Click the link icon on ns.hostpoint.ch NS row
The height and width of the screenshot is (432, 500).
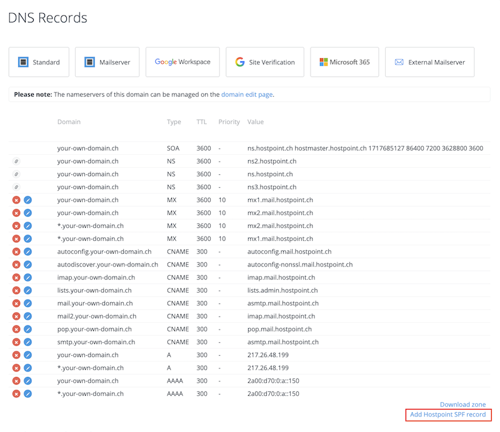pyautogui.click(x=16, y=174)
